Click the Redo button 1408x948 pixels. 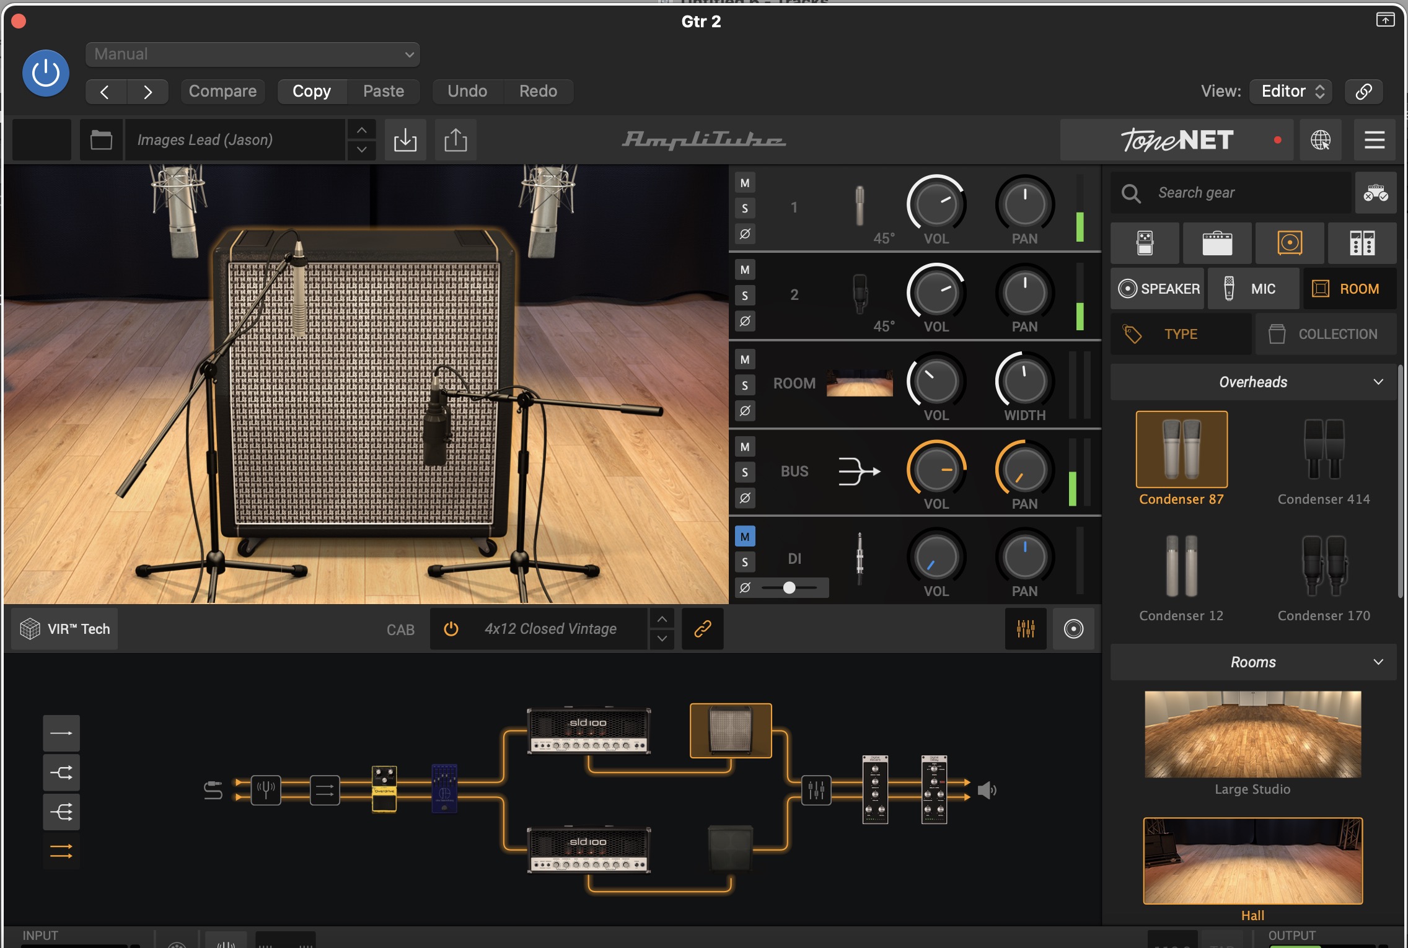click(538, 92)
